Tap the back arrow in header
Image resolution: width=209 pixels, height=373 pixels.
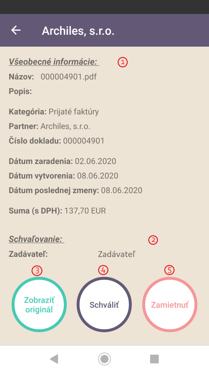(x=16, y=30)
